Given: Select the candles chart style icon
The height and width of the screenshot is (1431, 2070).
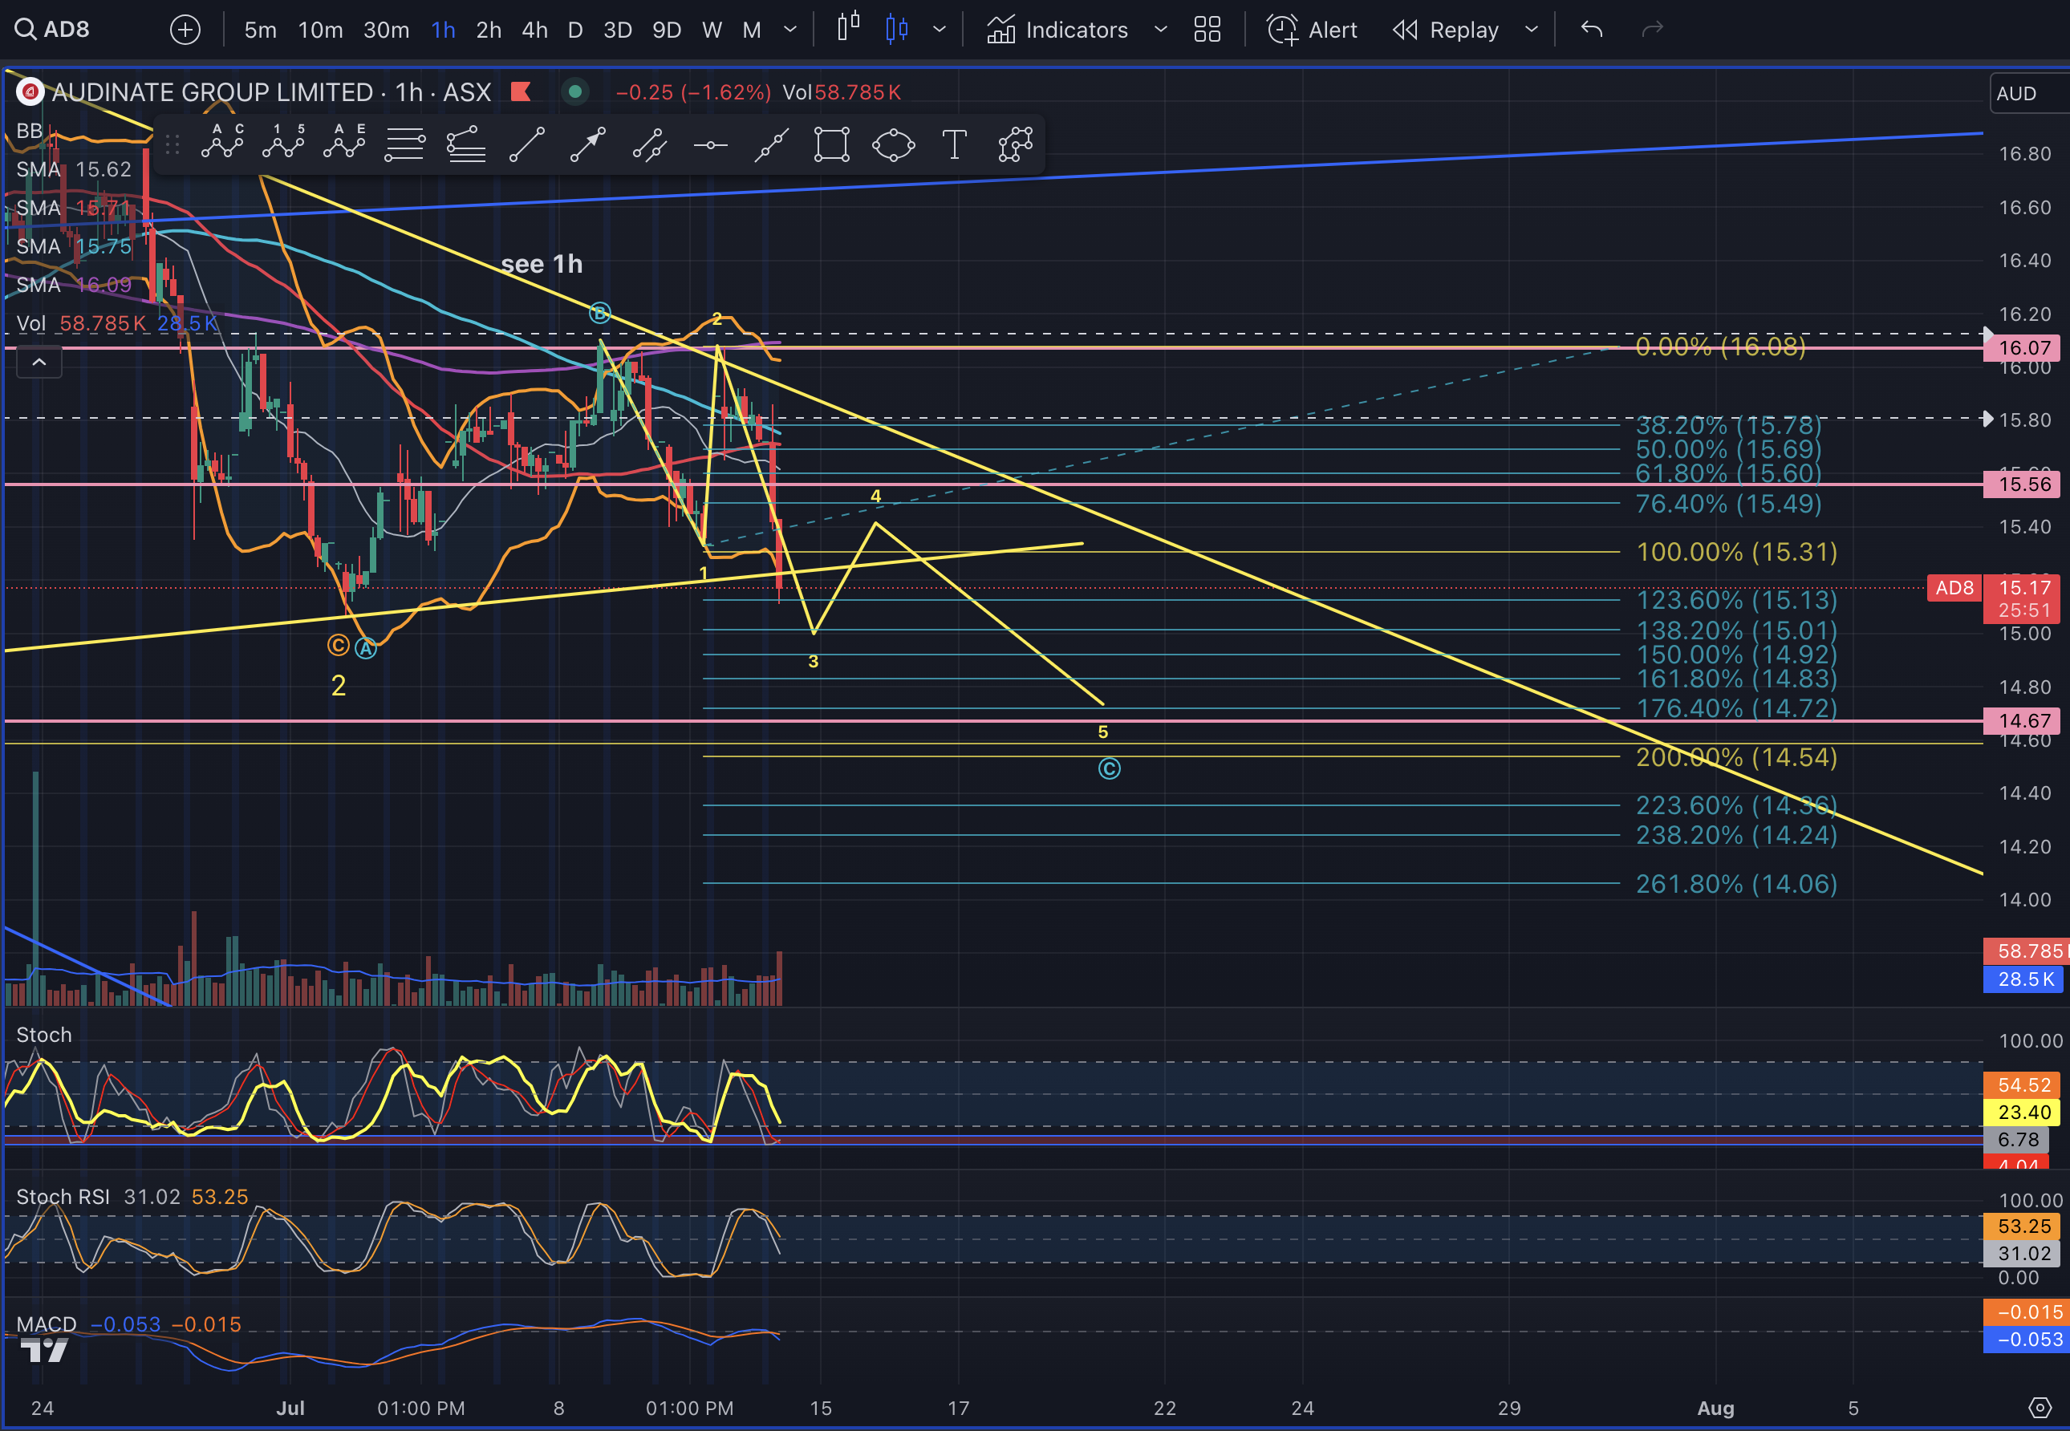Looking at the screenshot, I should 896,29.
